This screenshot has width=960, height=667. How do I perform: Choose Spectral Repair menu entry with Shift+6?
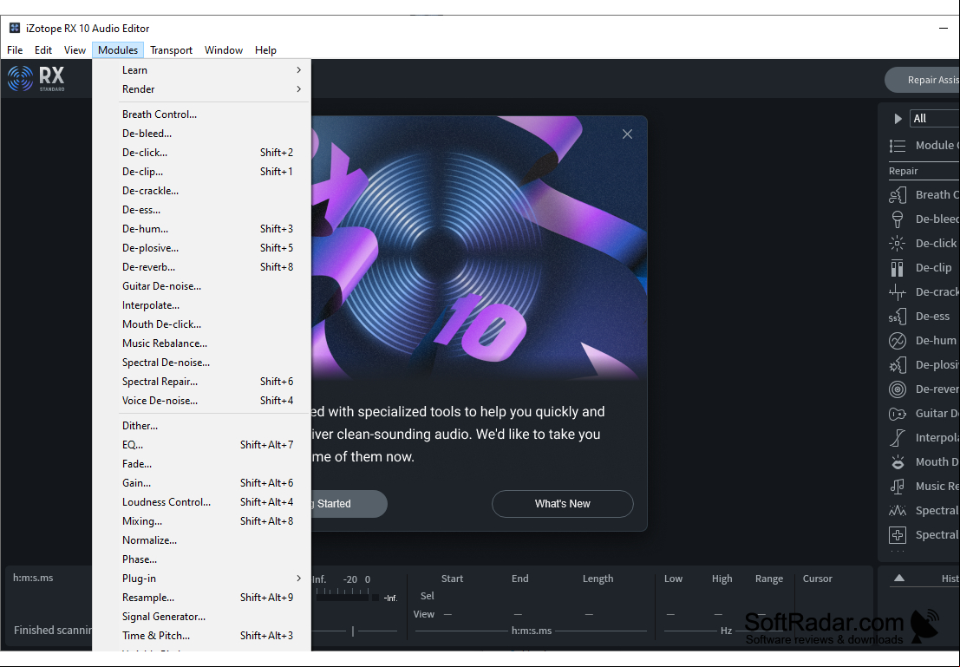[x=201, y=381]
